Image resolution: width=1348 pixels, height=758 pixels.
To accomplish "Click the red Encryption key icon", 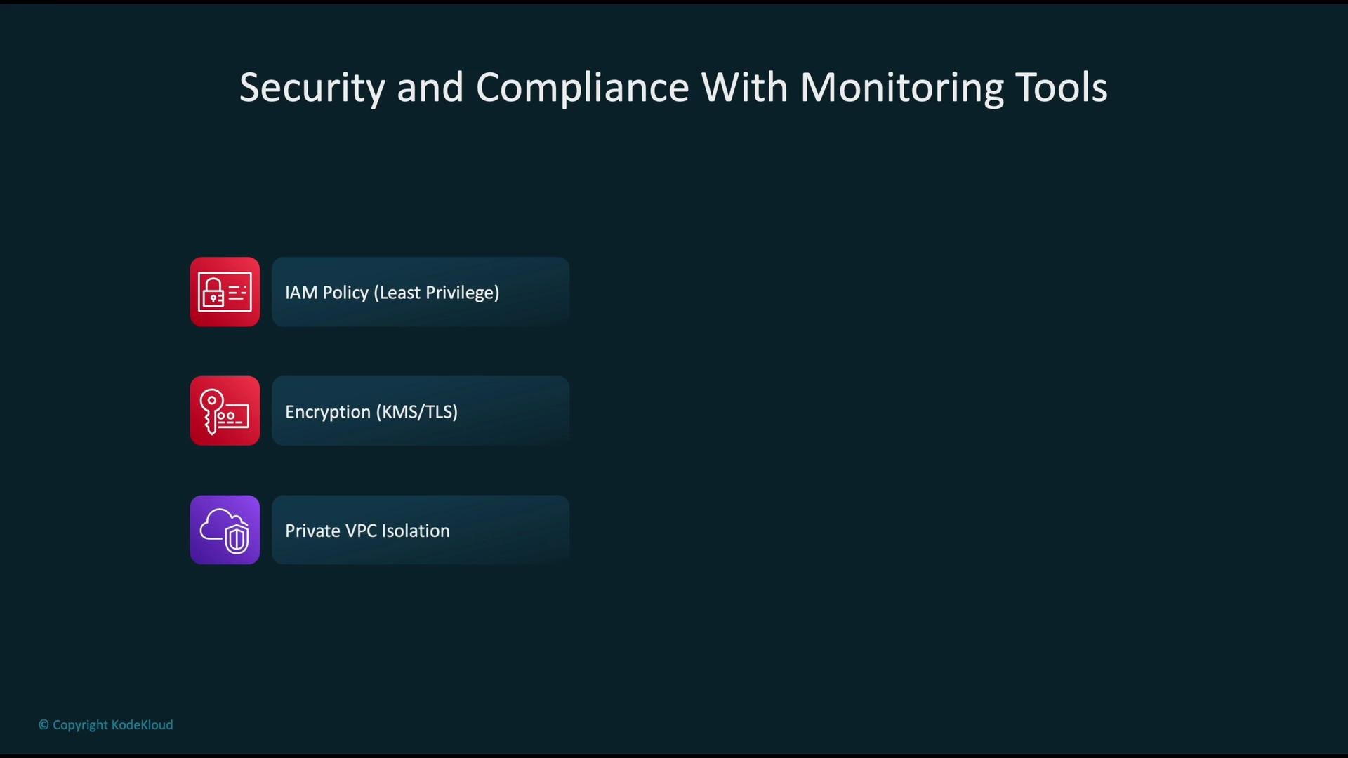I will point(225,411).
